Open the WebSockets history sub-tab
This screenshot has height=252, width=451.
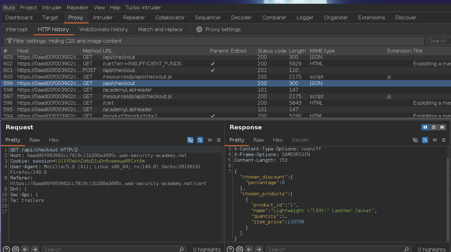point(104,29)
